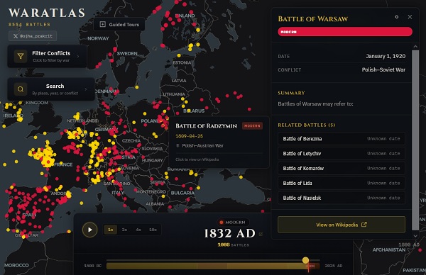The image size is (426, 275).
Task: Click the Battle of Warsaw panel title
Action: tap(312, 18)
